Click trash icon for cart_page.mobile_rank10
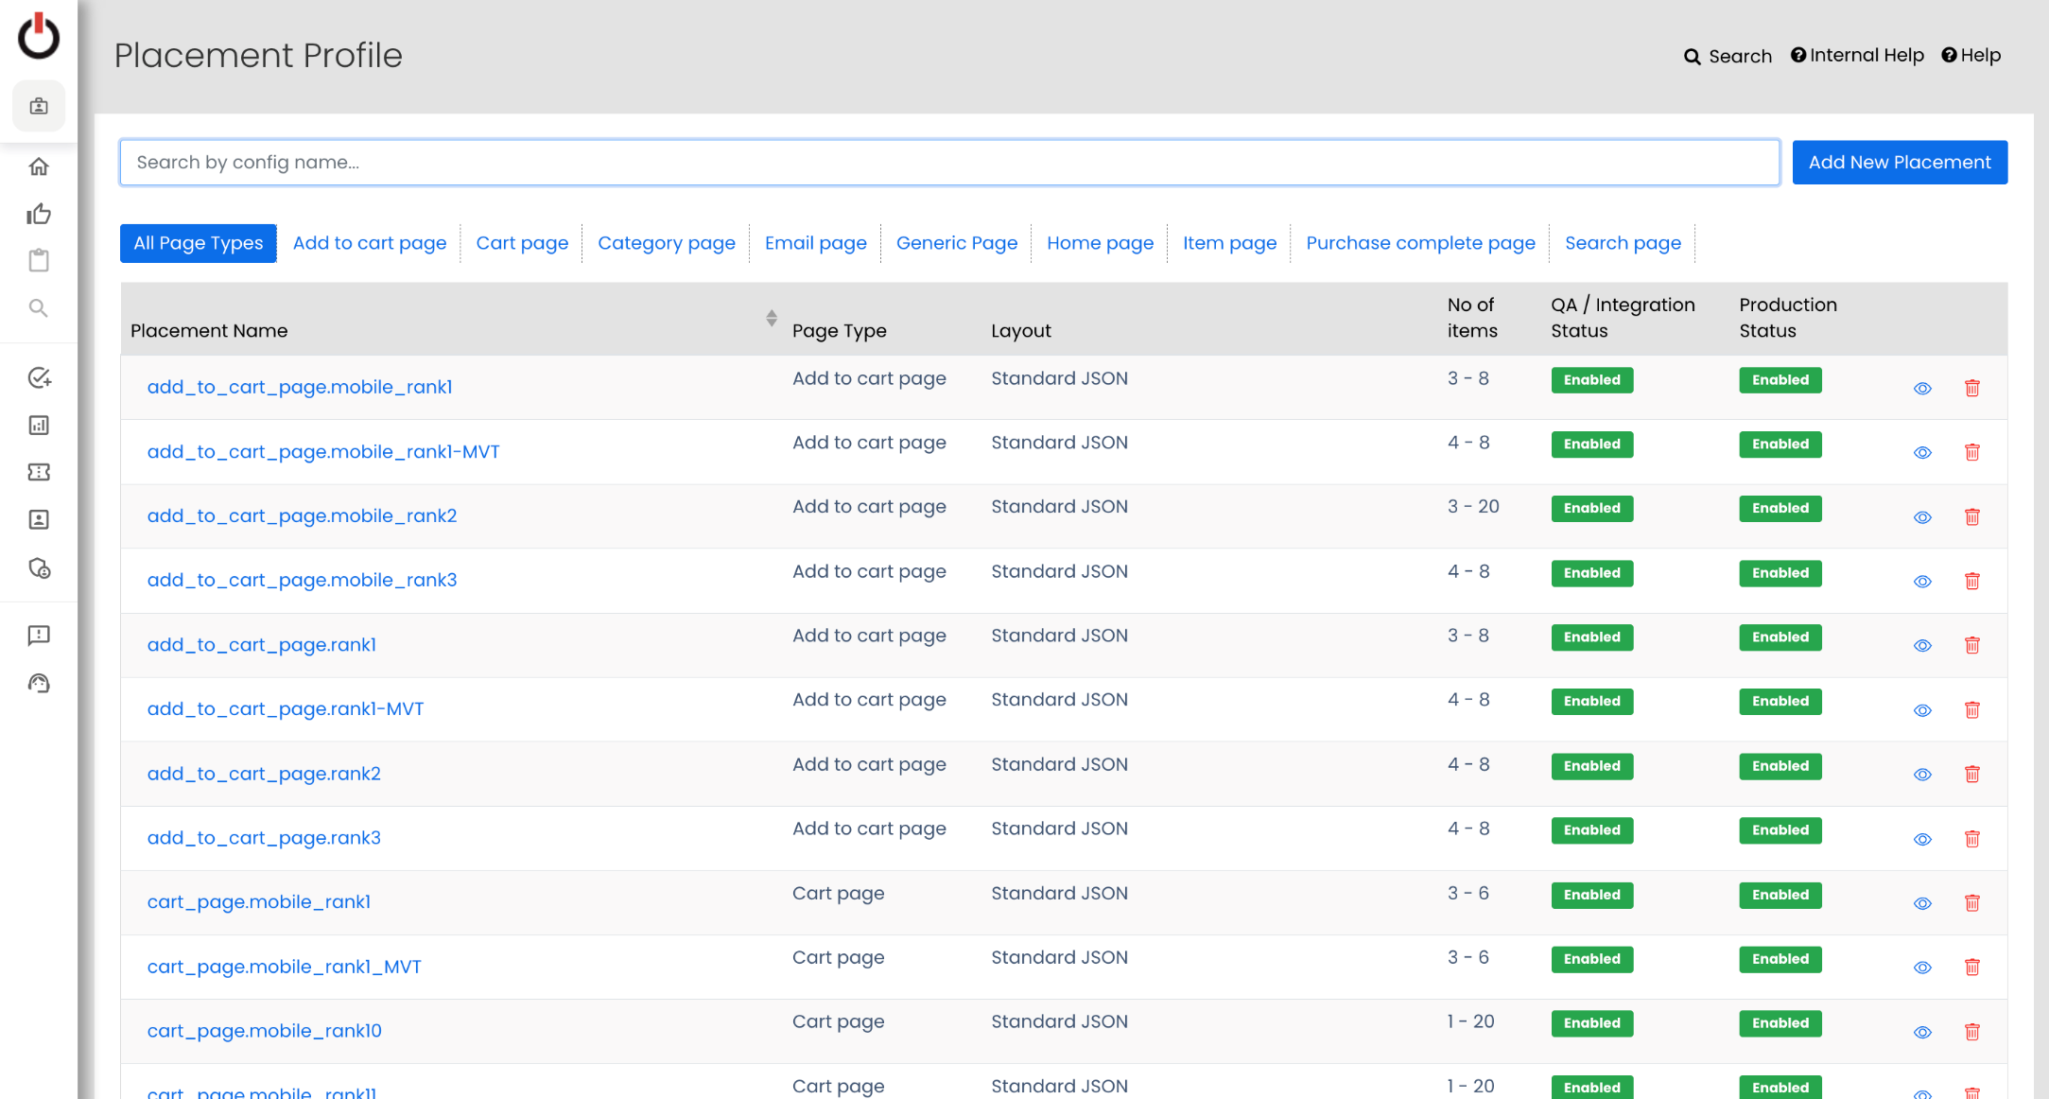This screenshot has height=1099, width=2049. click(1972, 1032)
